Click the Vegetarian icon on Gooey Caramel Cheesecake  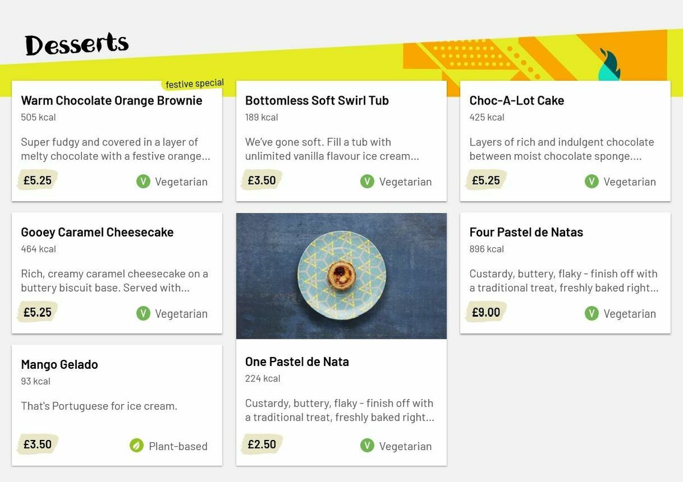[143, 314]
